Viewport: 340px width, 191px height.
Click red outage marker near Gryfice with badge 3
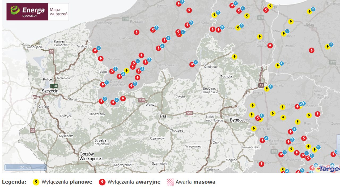(x=95, y=50)
